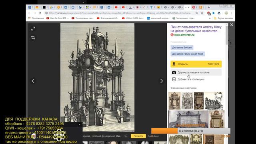Switch to the mail envelope tab
256x144 pixels.
pos(37,7)
